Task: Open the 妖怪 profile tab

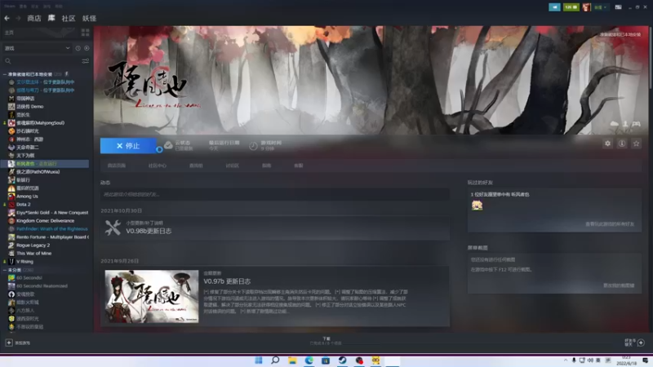Action: coord(89,18)
